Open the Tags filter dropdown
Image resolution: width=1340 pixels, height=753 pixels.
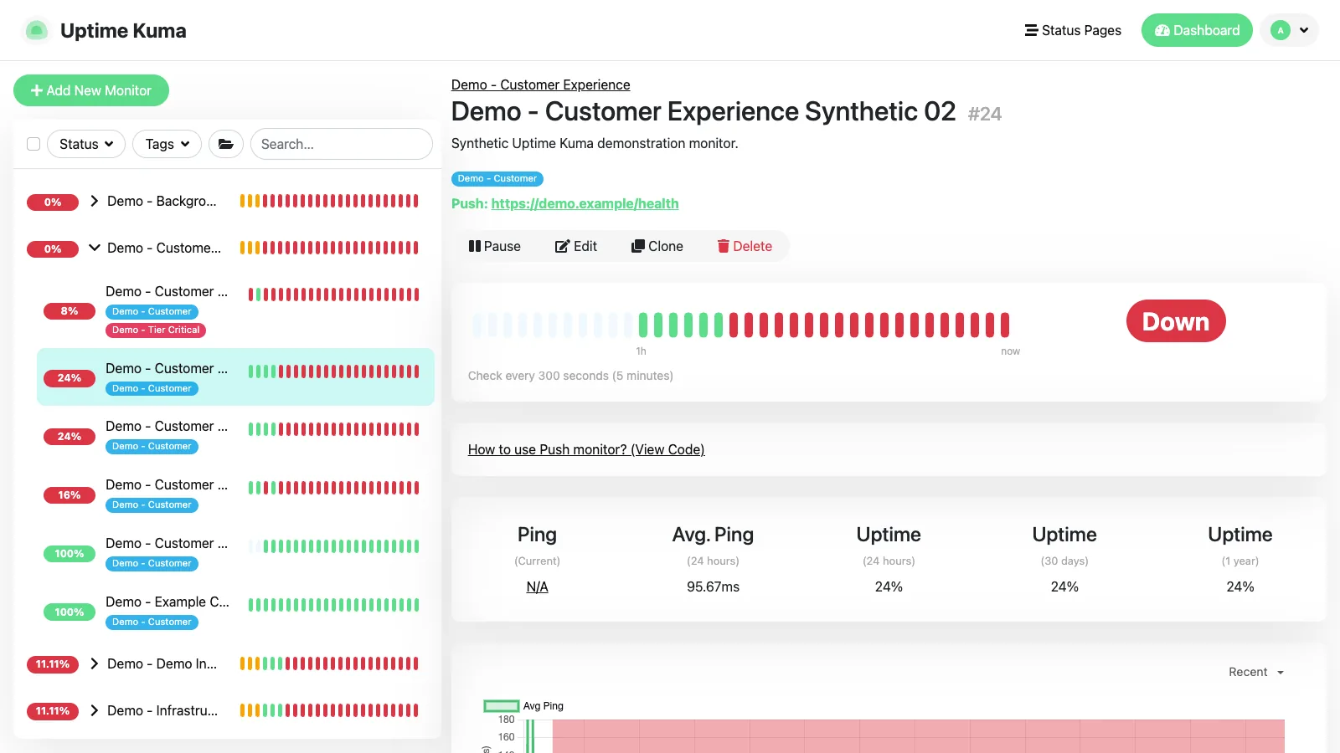click(x=167, y=144)
